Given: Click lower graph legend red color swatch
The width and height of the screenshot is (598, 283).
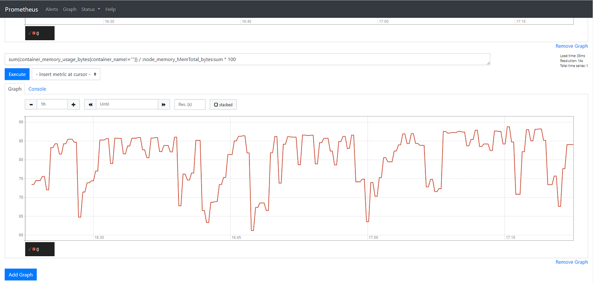Looking at the screenshot, I should 34,249.
